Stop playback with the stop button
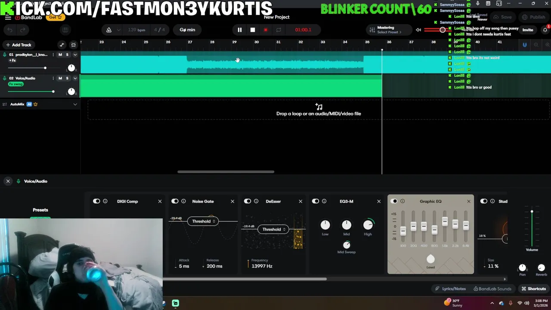 (x=253, y=30)
